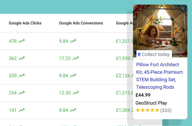Image resolution: width=192 pixels, height=126 pixels.
Task: Sort by Google Ads Clicks column header
Action: (x=25, y=23)
